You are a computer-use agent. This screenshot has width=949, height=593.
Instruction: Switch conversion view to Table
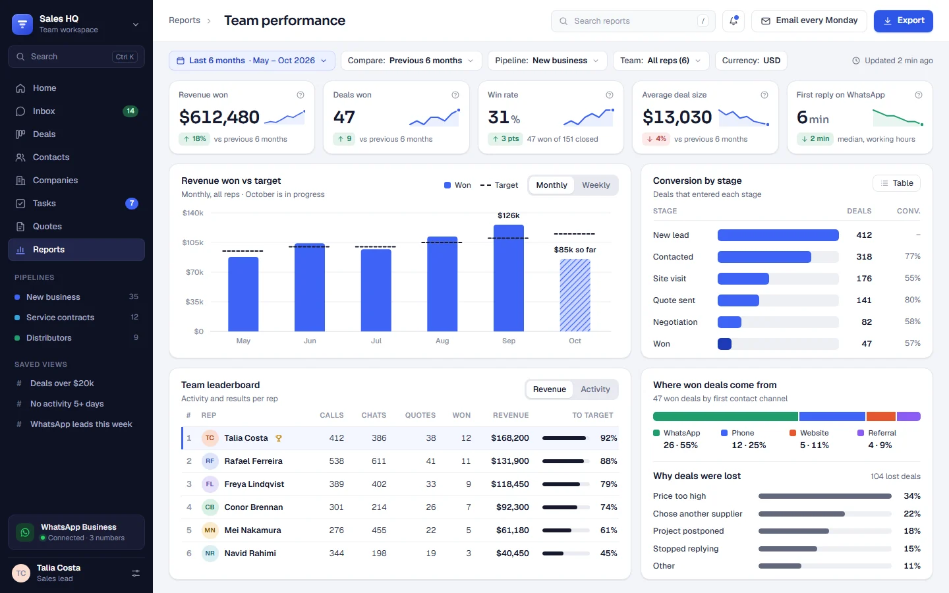[896, 183]
